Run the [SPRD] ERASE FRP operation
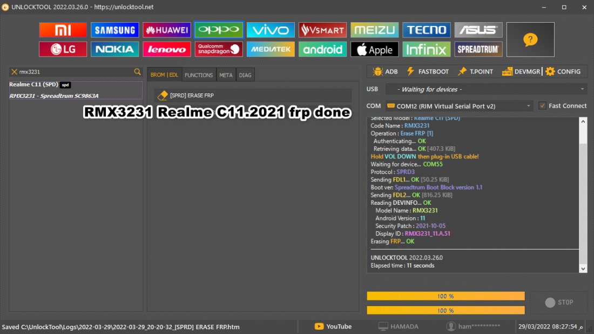The height and width of the screenshot is (334, 594). click(x=253, y=96)
